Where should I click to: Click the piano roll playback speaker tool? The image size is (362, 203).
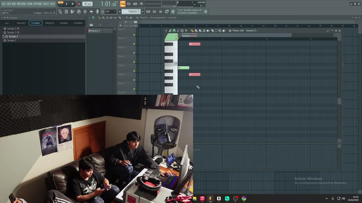pyautogui.click(x=224, y=31)
